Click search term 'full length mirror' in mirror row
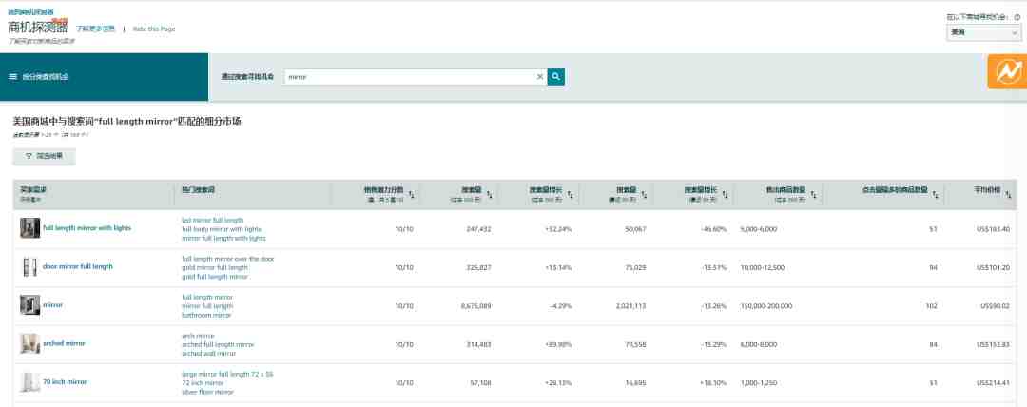This screenshot has height=407, width=1027. 207,297
